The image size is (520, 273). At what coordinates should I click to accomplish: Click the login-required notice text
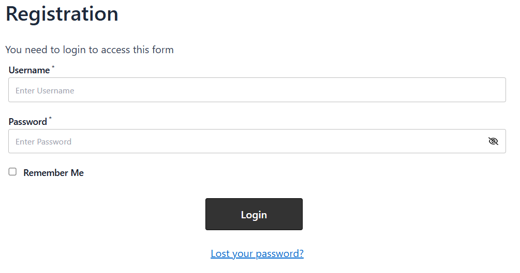pos(90,50)
